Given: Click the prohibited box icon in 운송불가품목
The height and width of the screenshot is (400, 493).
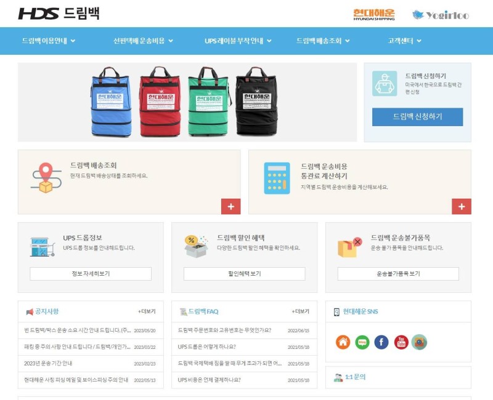Looking at the screenshot, I should tap(349, 247).
